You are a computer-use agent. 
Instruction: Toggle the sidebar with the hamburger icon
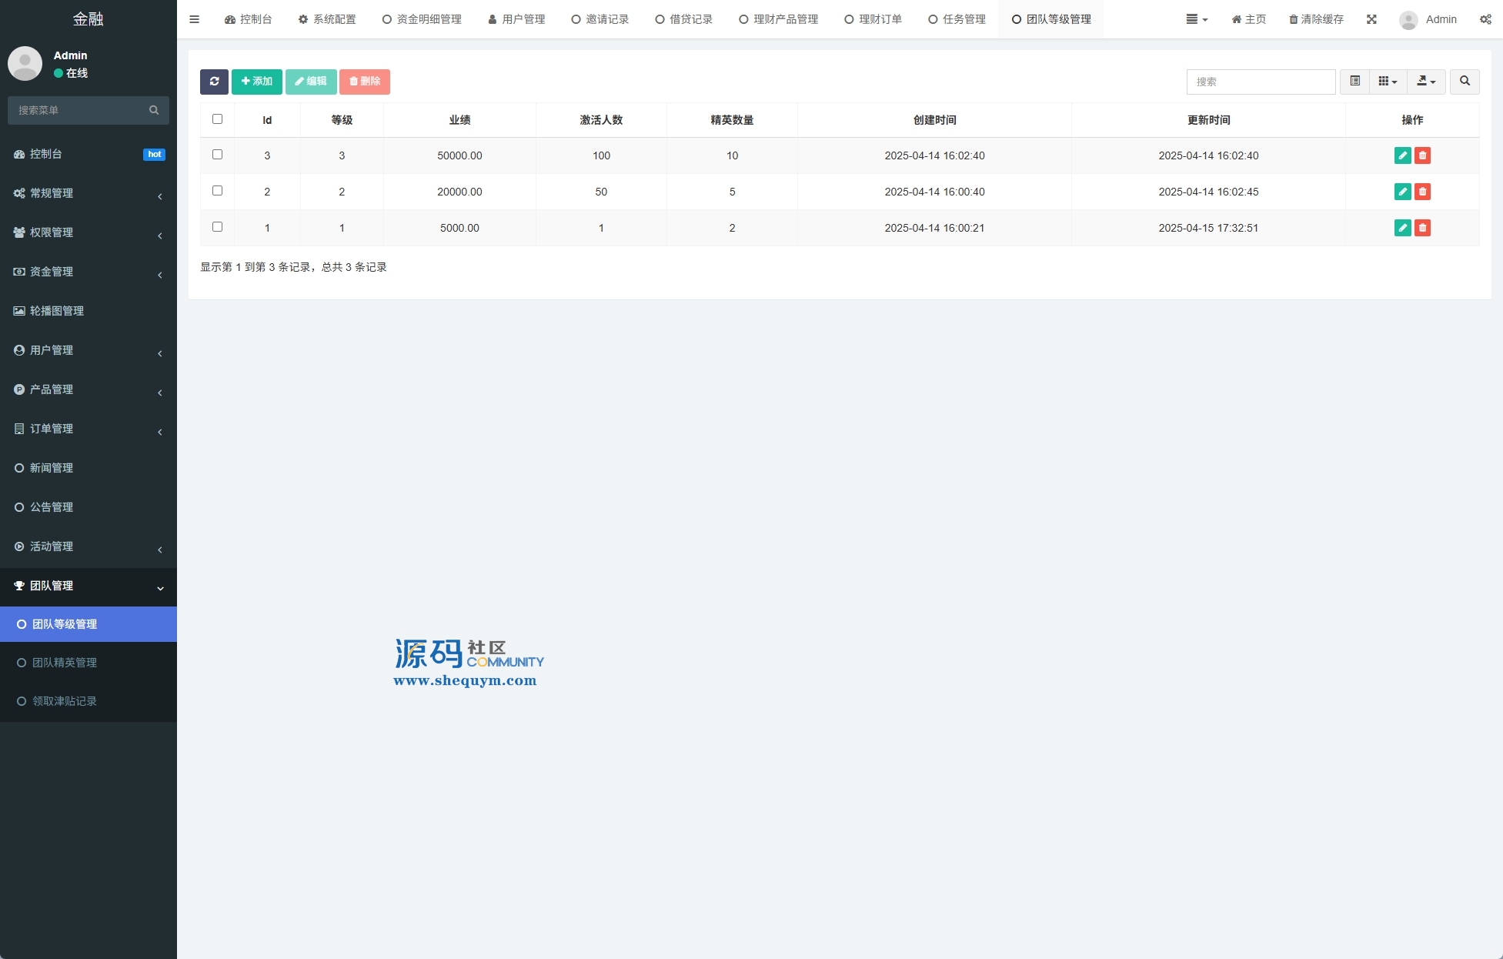[194, 19]
